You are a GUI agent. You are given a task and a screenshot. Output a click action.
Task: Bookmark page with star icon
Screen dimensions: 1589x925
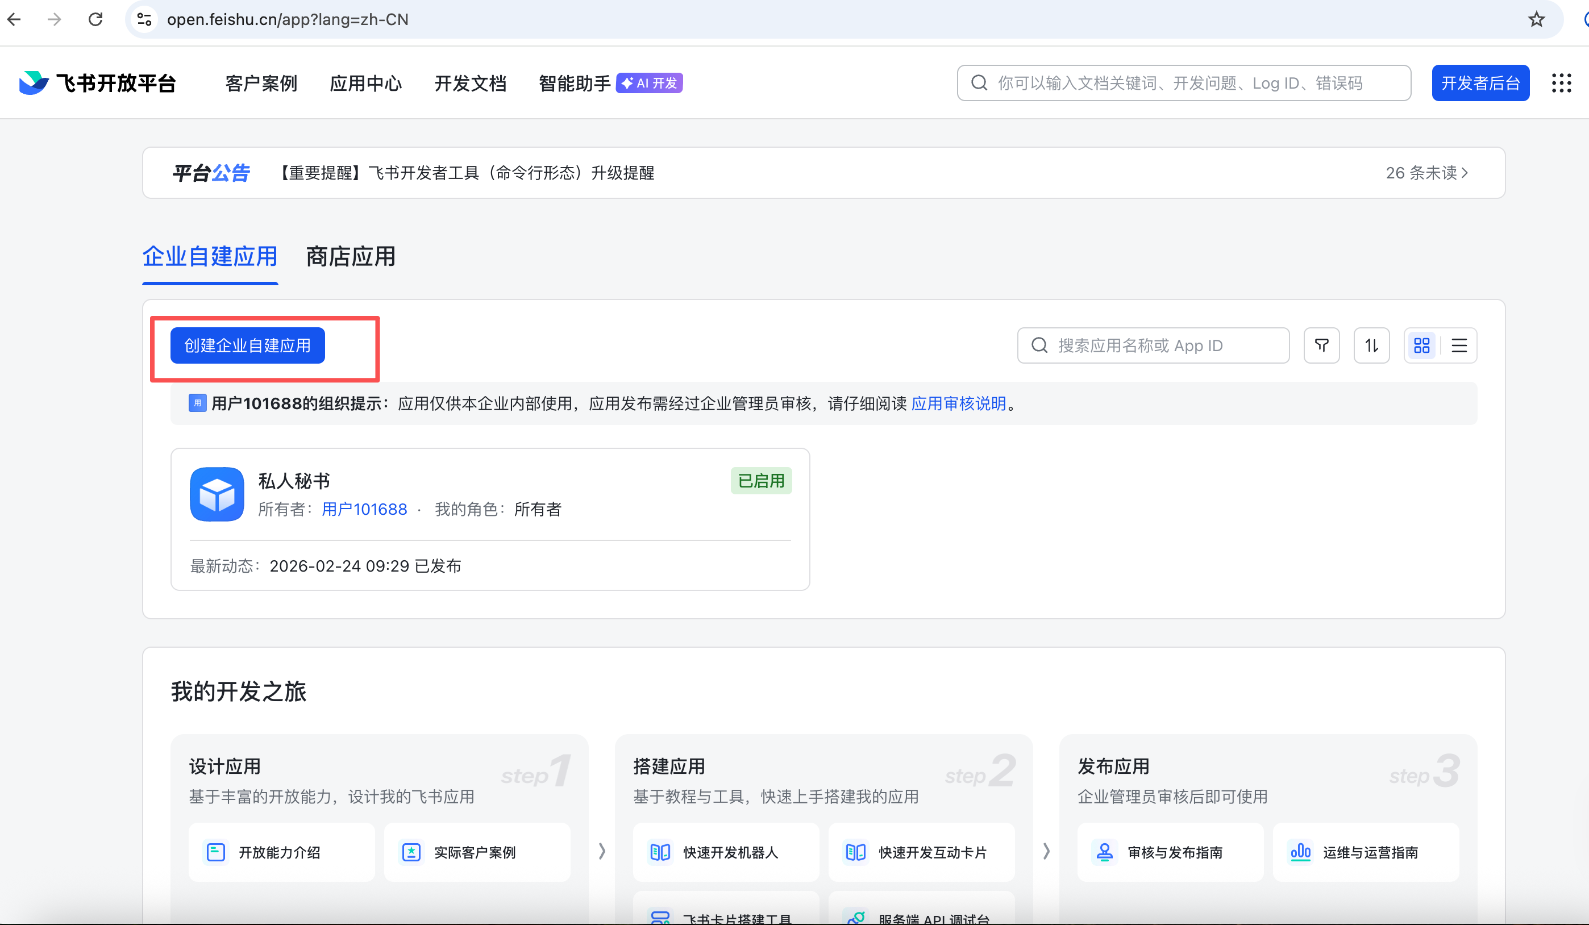1536,19
